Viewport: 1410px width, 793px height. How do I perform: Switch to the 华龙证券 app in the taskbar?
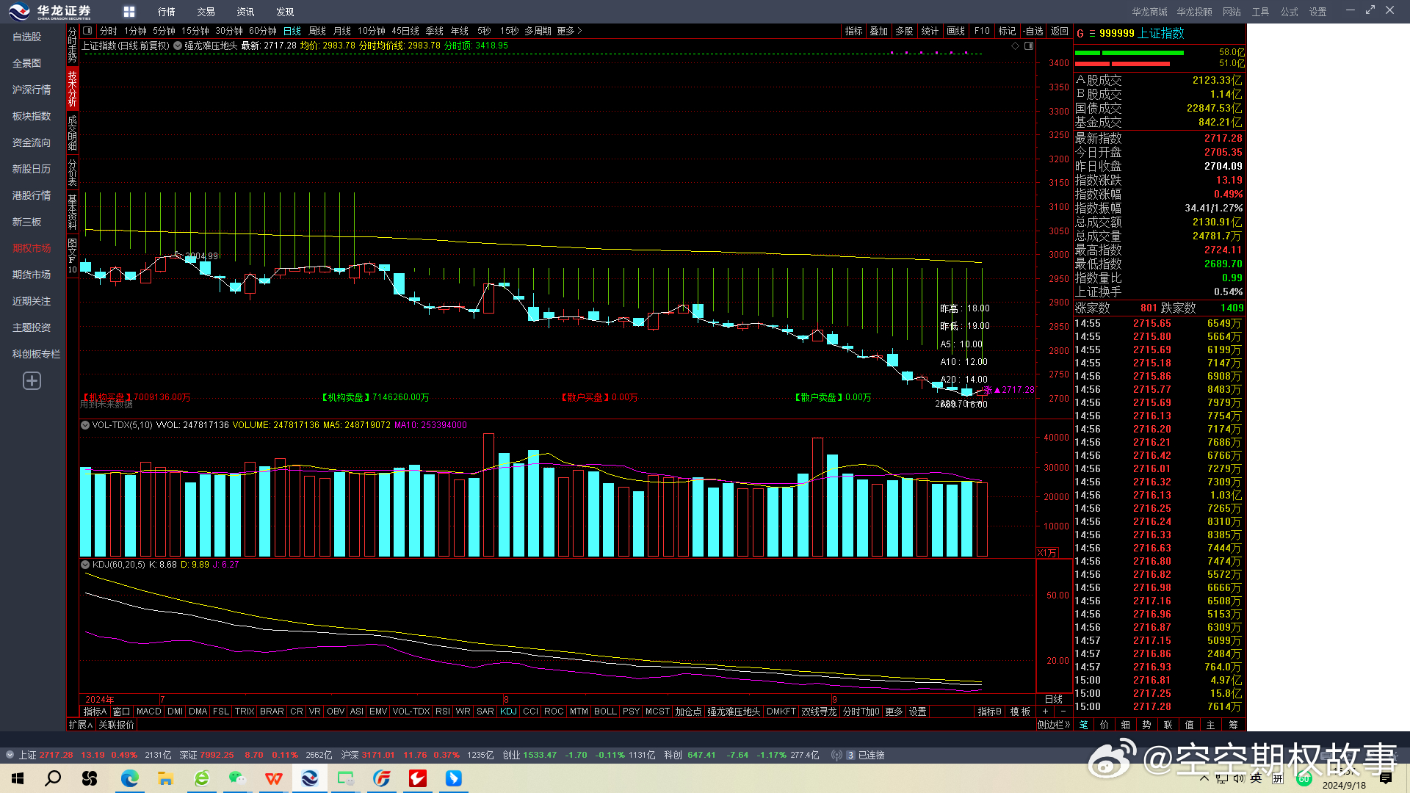tap(310, 778)
